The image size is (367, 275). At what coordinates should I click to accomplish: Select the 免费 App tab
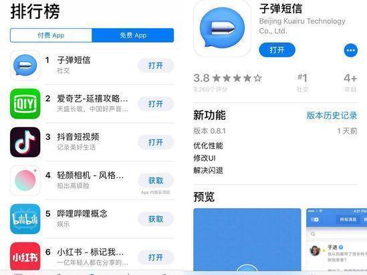[x=133, y=35]
